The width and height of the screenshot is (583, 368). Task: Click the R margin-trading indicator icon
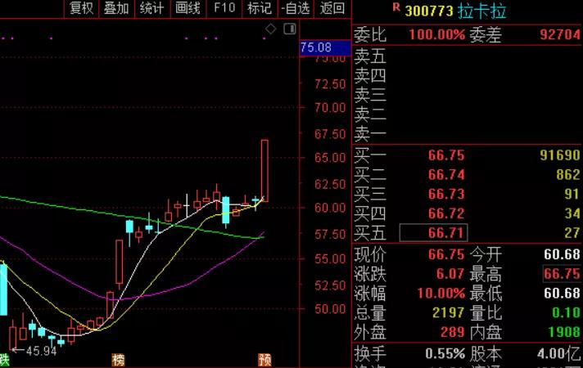(396, 7)
